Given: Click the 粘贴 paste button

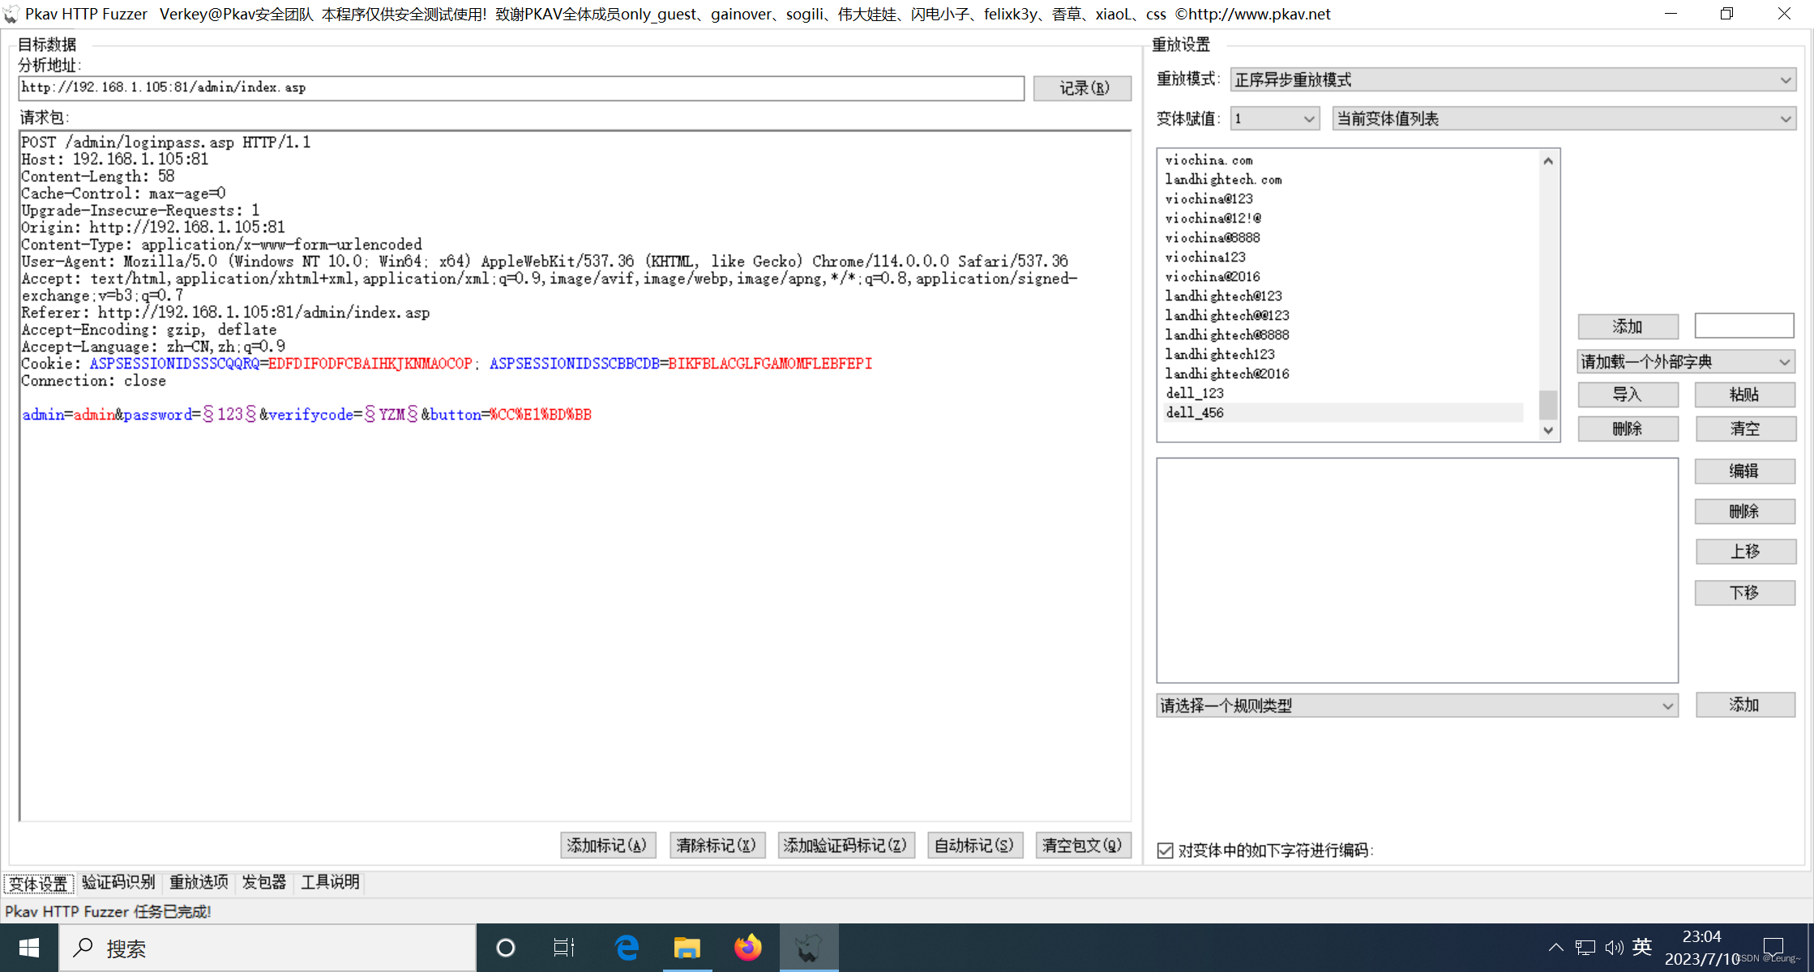Looking at the screenshot, I should (x=1745, y=394).
